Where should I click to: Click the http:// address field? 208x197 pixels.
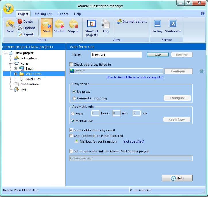tap(116, 71)
